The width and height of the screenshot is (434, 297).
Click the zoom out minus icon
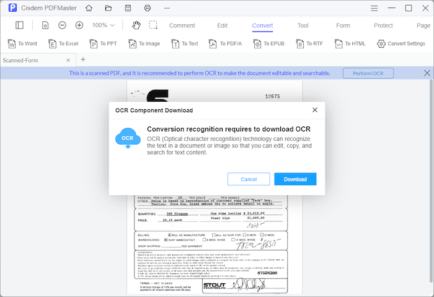point(63,25)
